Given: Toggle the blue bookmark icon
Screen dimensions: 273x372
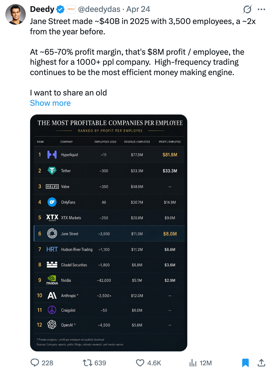Looking at the screenshot, I should 245,363.
